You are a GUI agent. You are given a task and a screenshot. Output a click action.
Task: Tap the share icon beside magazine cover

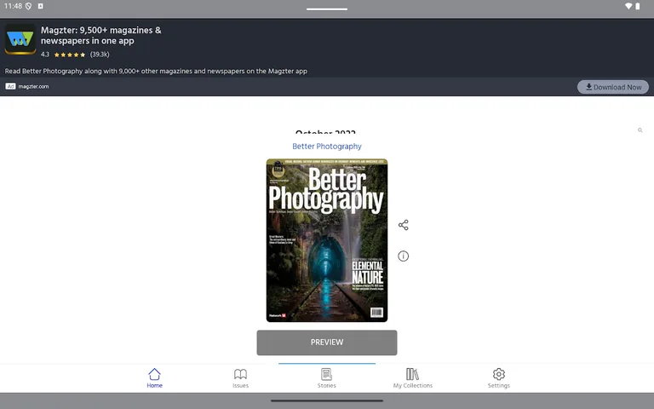[403, 225]
